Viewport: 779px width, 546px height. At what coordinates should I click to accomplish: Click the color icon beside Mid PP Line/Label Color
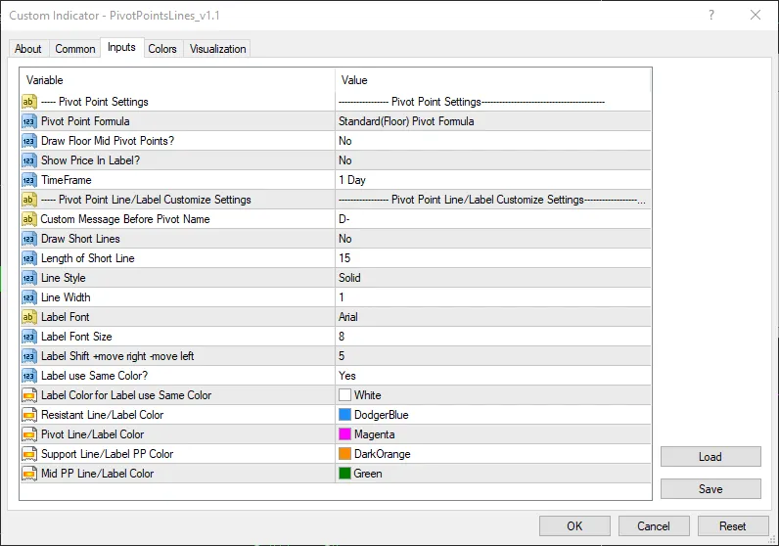point(28,474)
